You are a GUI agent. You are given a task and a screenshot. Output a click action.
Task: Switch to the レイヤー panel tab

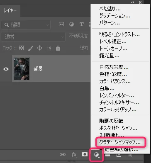click(10, 10)
